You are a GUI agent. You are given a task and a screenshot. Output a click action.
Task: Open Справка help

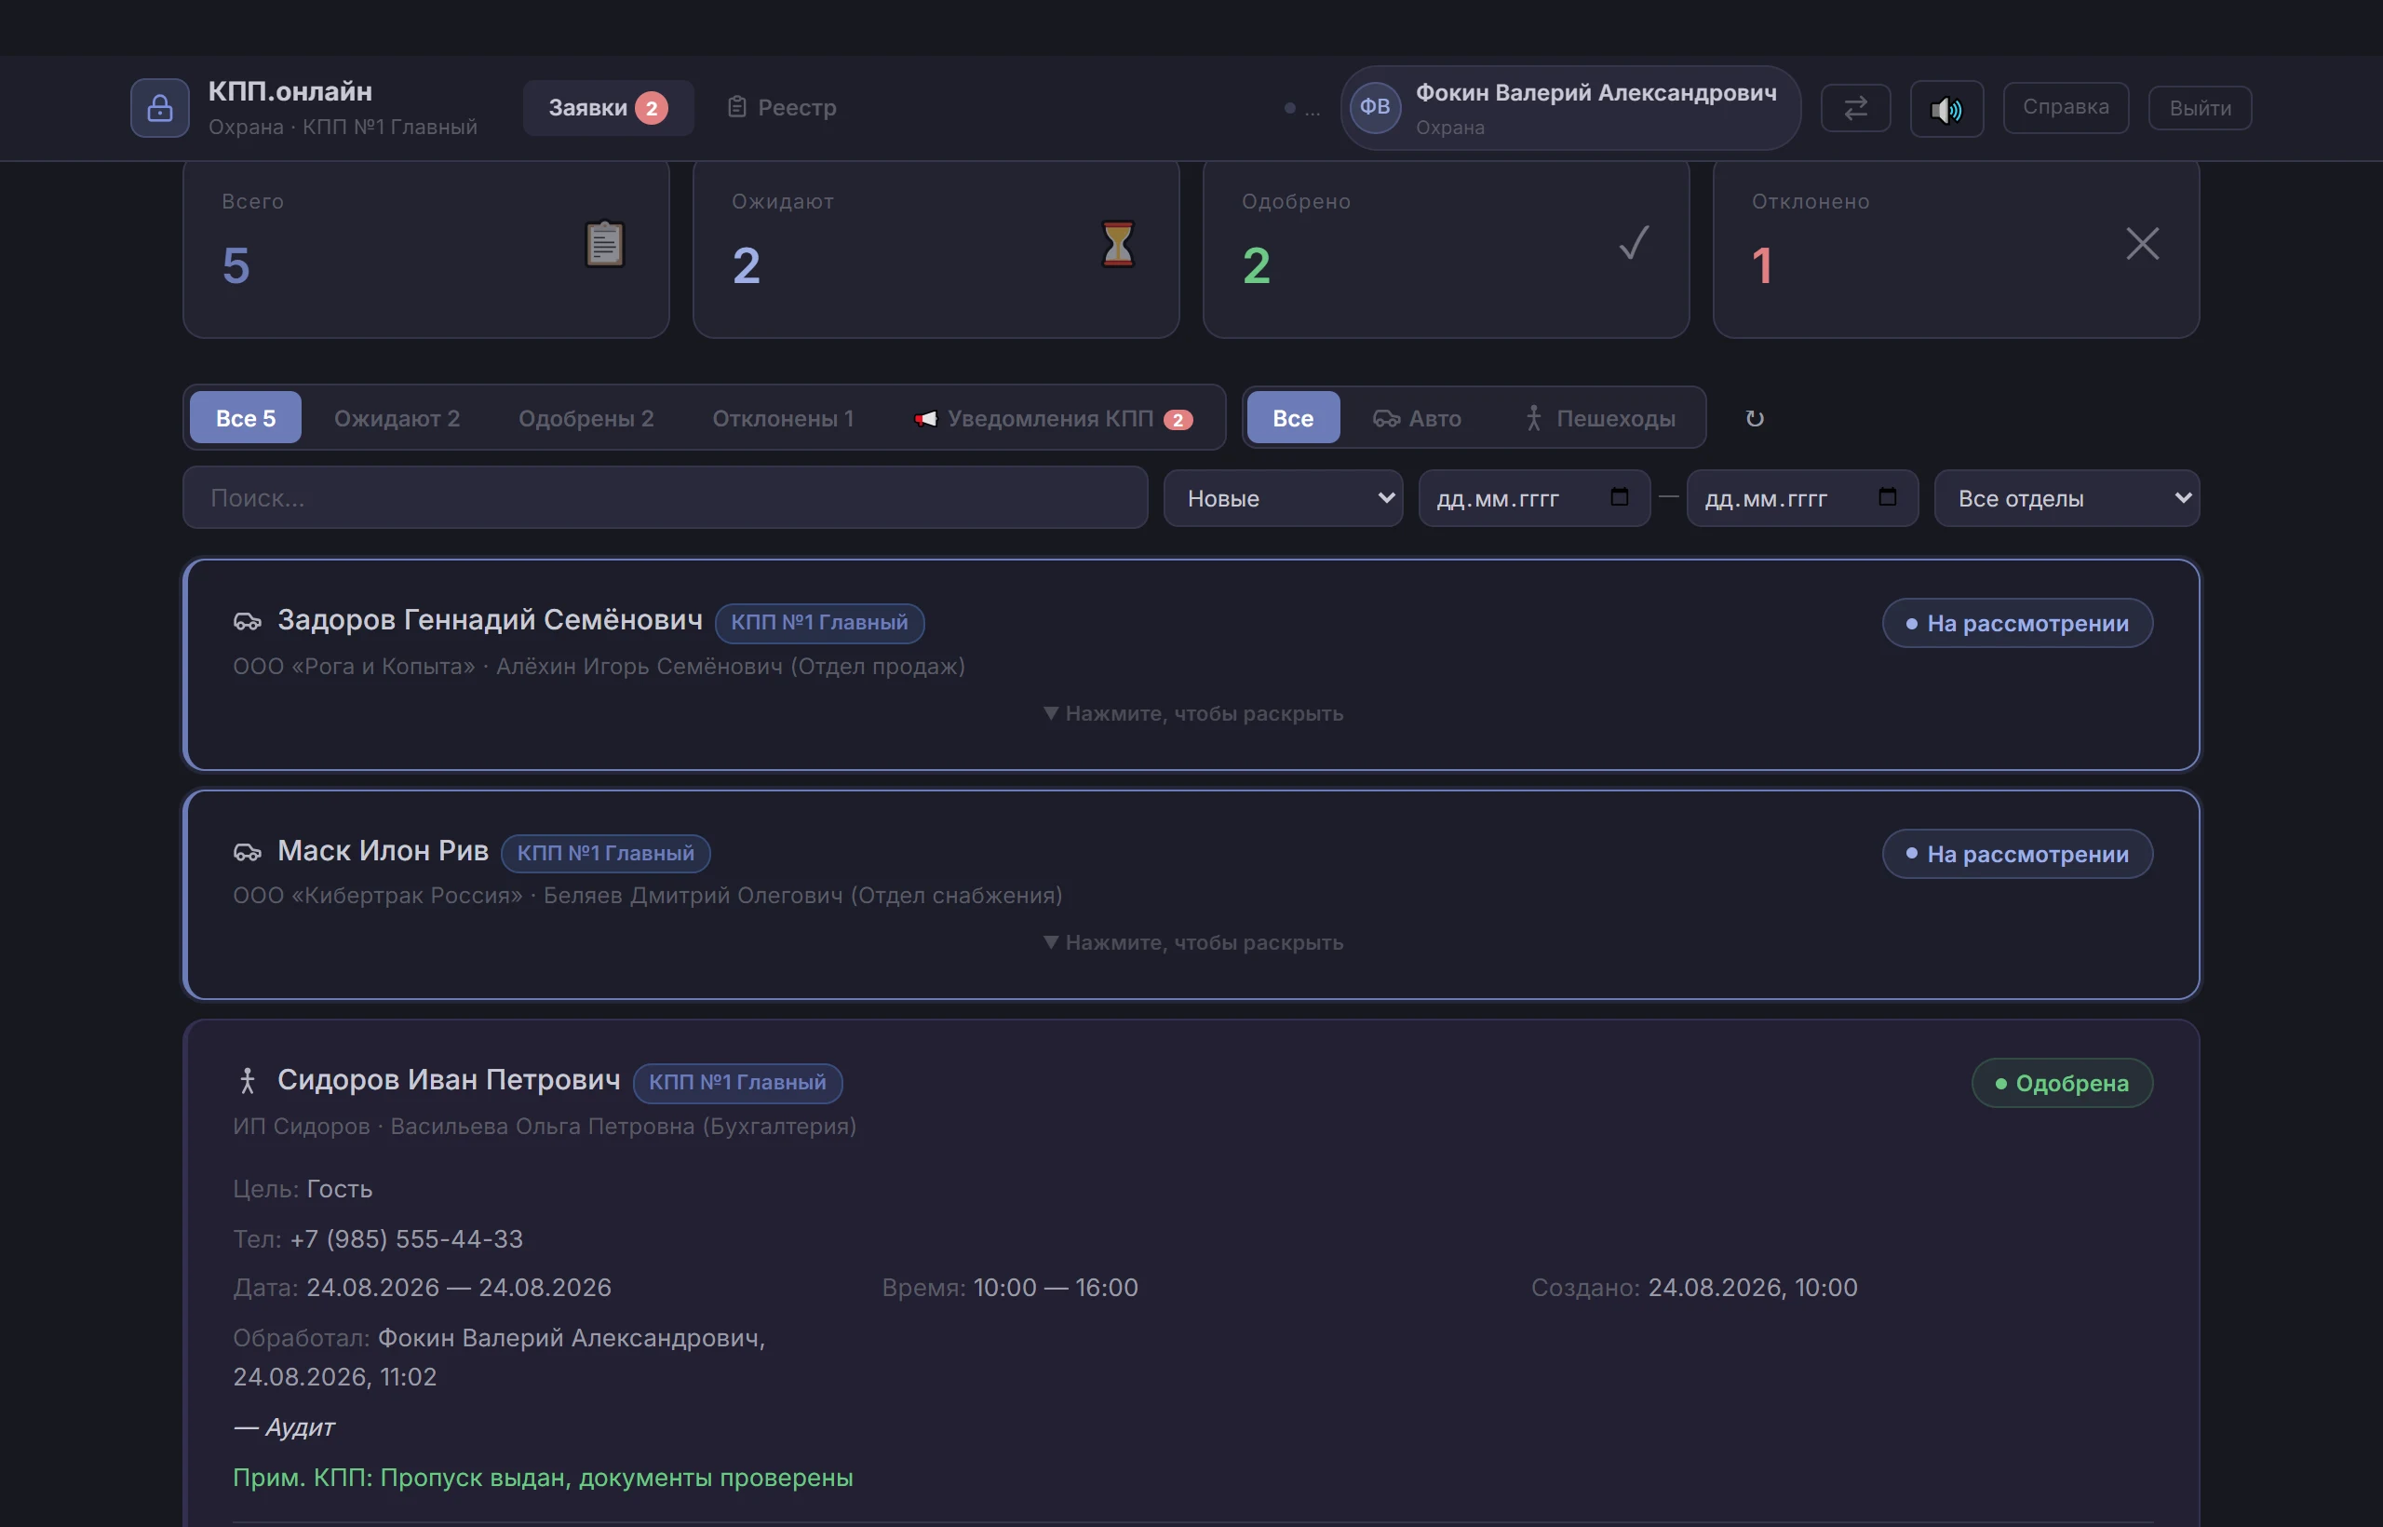(x=2066, y=107)
